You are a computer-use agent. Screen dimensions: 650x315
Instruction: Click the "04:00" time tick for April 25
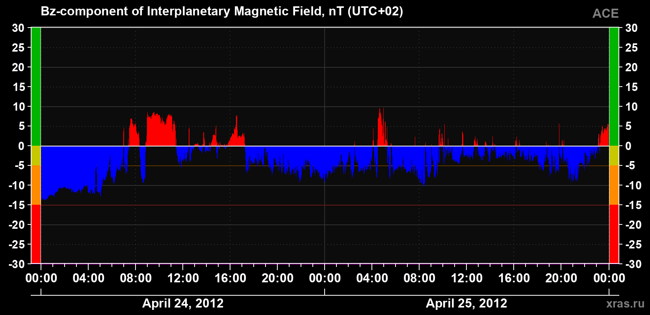point(372,278)
